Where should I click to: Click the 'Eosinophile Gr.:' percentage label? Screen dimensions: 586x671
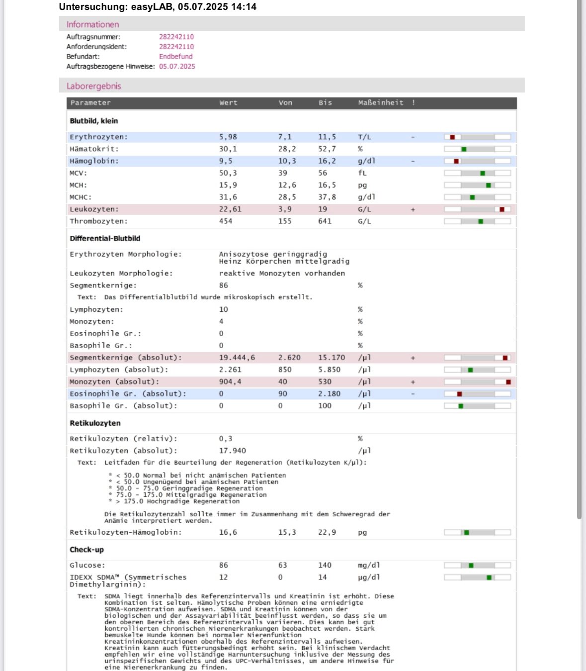(105, 334)
